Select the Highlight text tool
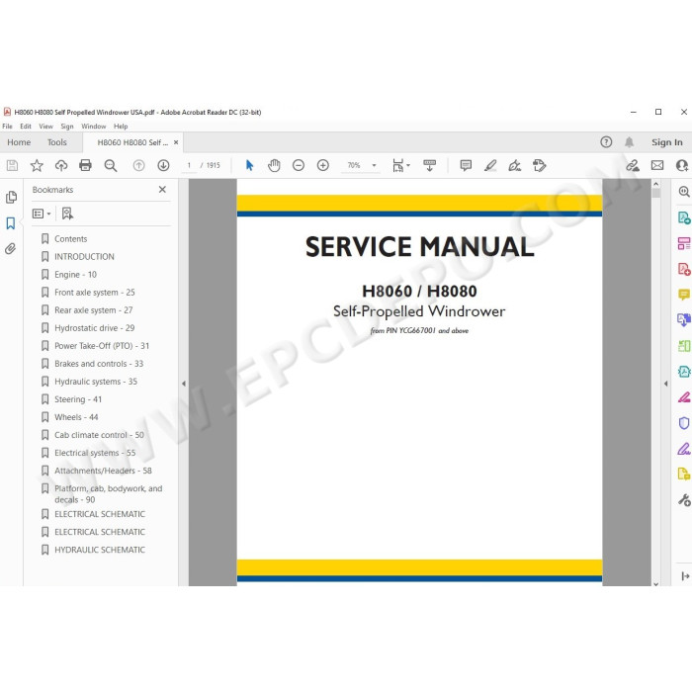 (x=490, y=165)
